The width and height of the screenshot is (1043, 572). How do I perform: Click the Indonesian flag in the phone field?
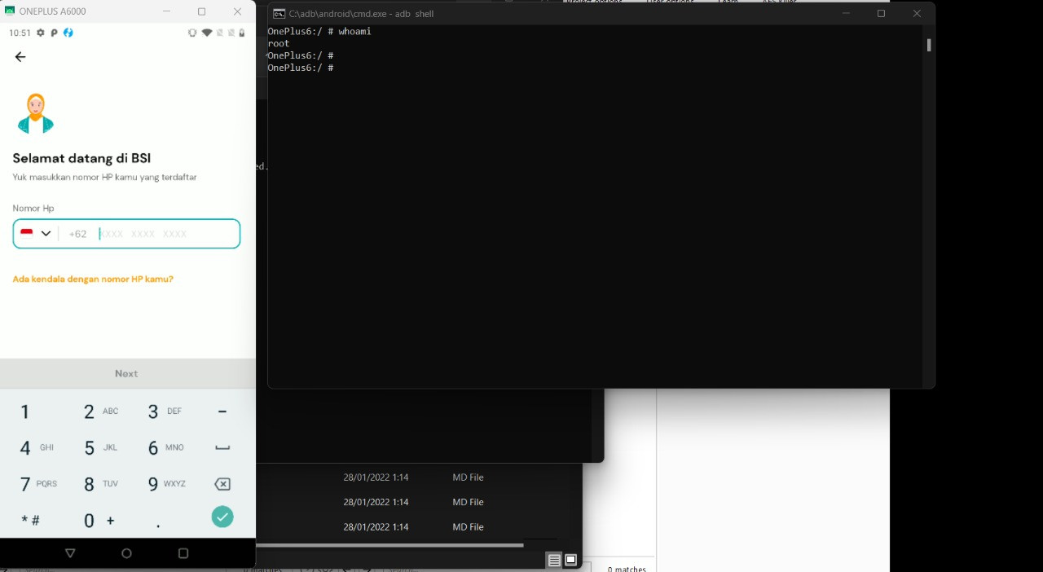point(27,233)
